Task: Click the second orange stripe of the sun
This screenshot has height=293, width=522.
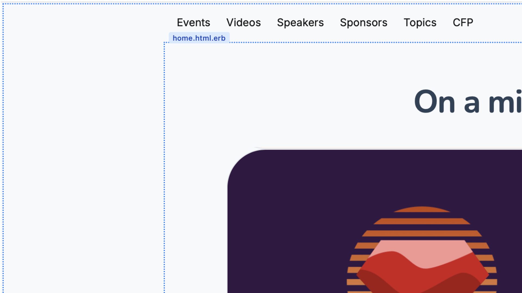Action: (x=422, y=221)
